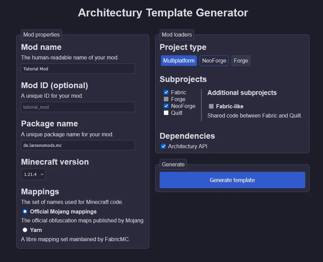Click the Project type heading

click(183, 47)
